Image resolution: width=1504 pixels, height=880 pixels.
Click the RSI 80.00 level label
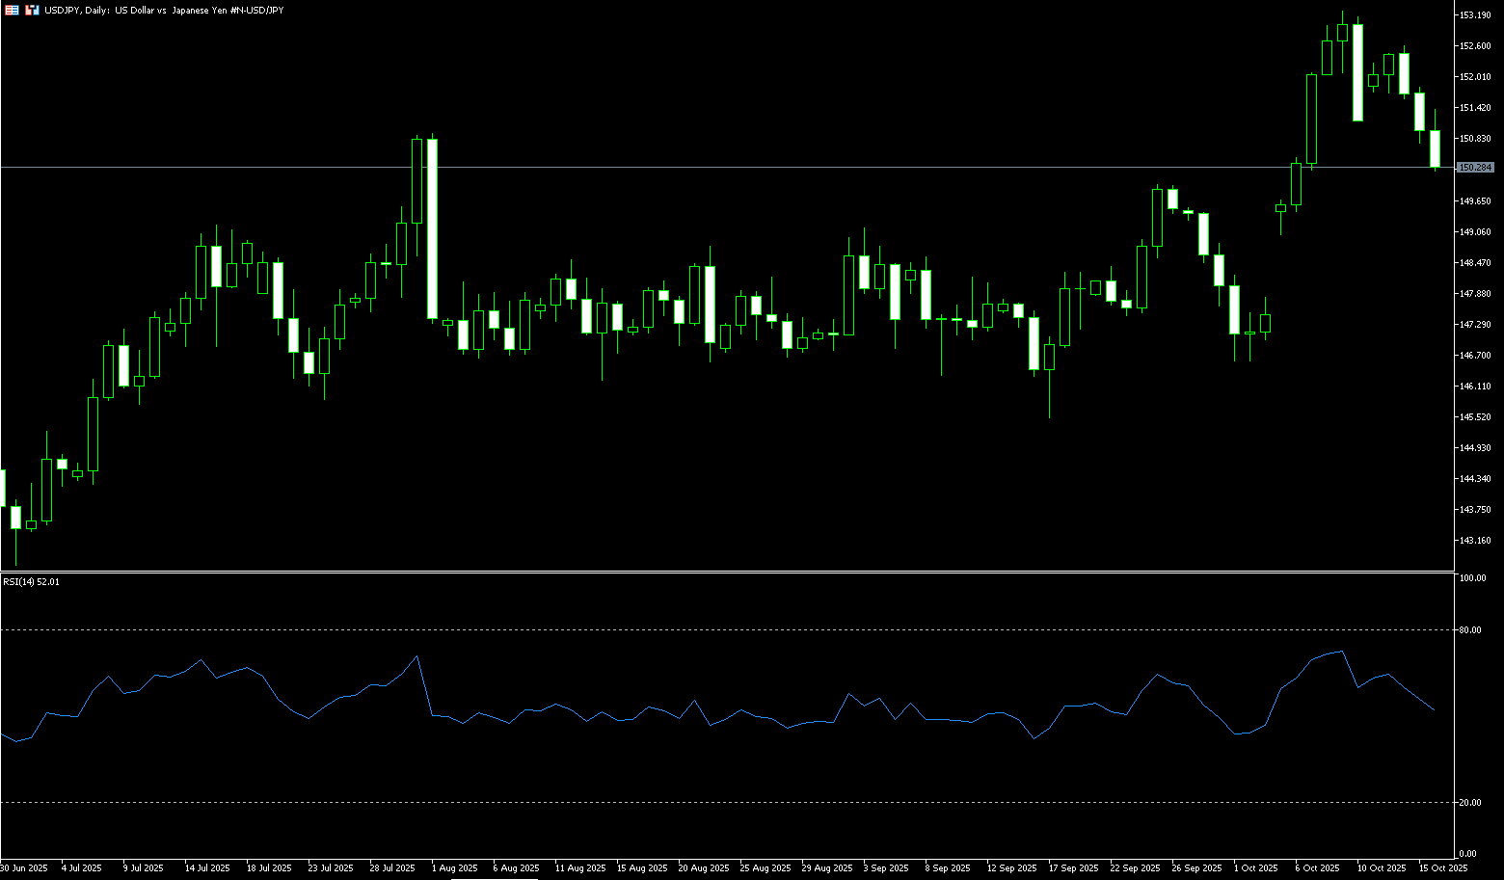point(1470,630)
